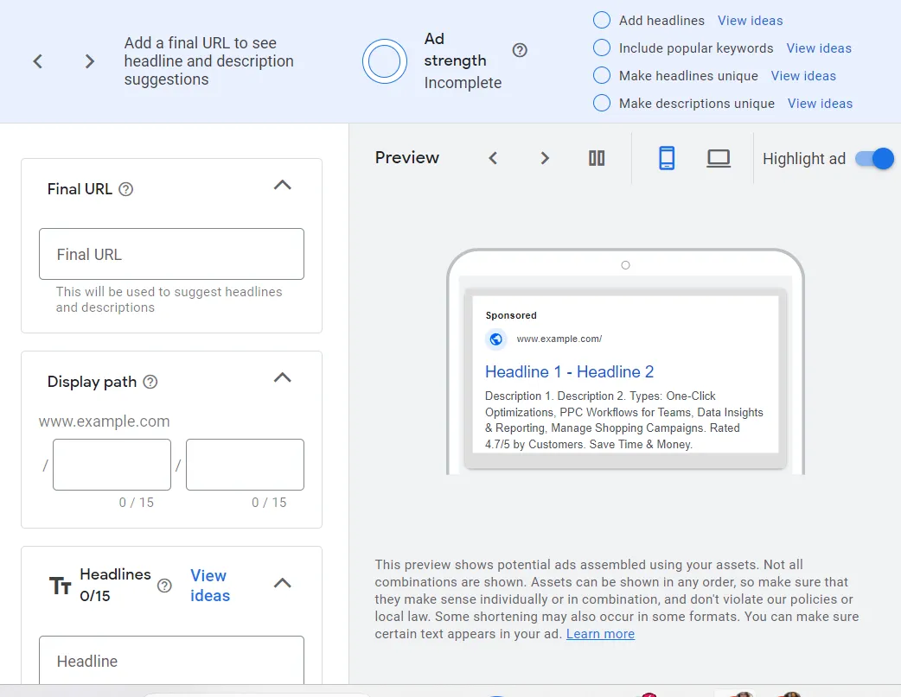Open View ideas next to Headlines
901x697 pixels.
tap(210, 585)
